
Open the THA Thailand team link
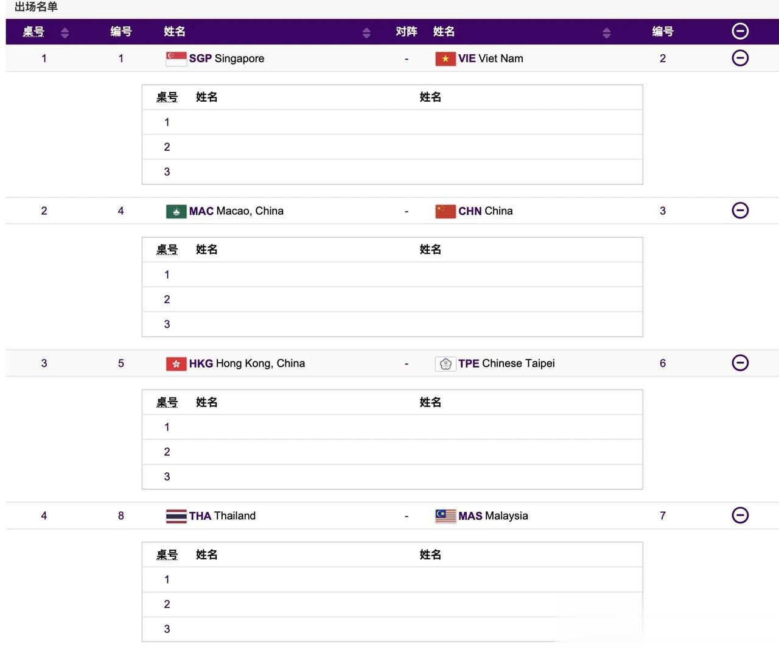[222, 516]
